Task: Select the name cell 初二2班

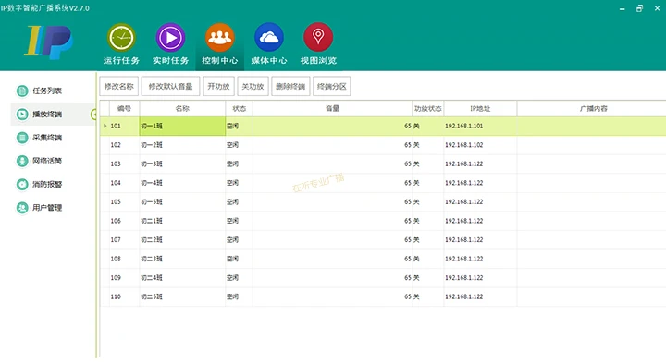Action: pyautogui.click(x=182, y=239)
